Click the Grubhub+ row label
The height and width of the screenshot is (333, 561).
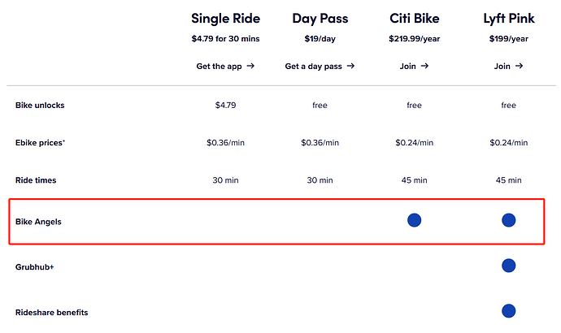(36, 266)
